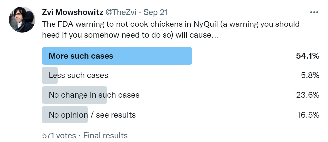Choose the Less such cases option label
Viewport: 328px width, 142px height.
[78, 75]
